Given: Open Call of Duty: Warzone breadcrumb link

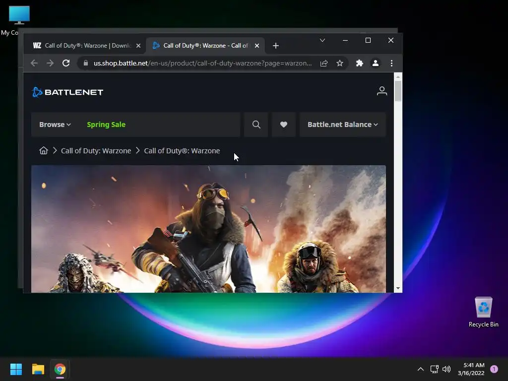Looking at the screenshot, I should click(x=96, y=151).
